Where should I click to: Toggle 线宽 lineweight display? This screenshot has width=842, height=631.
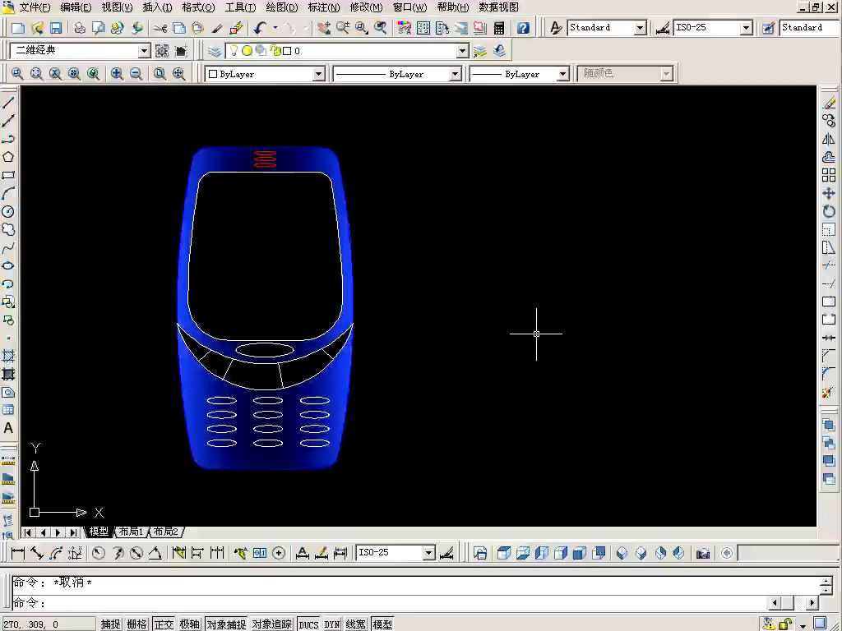pyautogui.click(x=355, y=624)
